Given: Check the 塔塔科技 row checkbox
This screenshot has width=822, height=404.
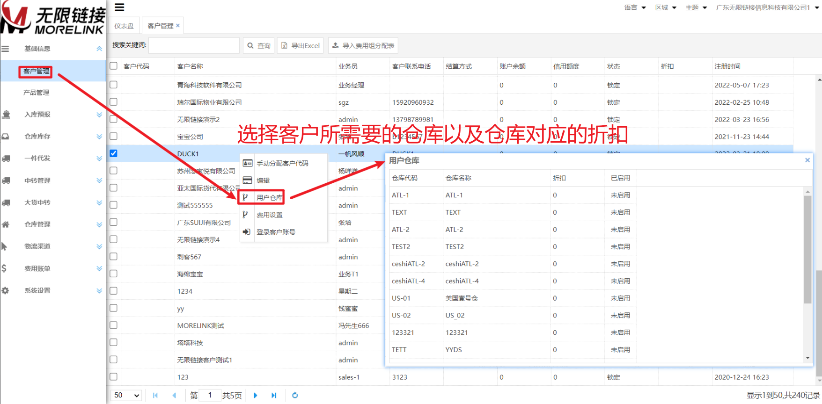Looking at the screenshot, I should pyautogui.click(x=113, y=342).
